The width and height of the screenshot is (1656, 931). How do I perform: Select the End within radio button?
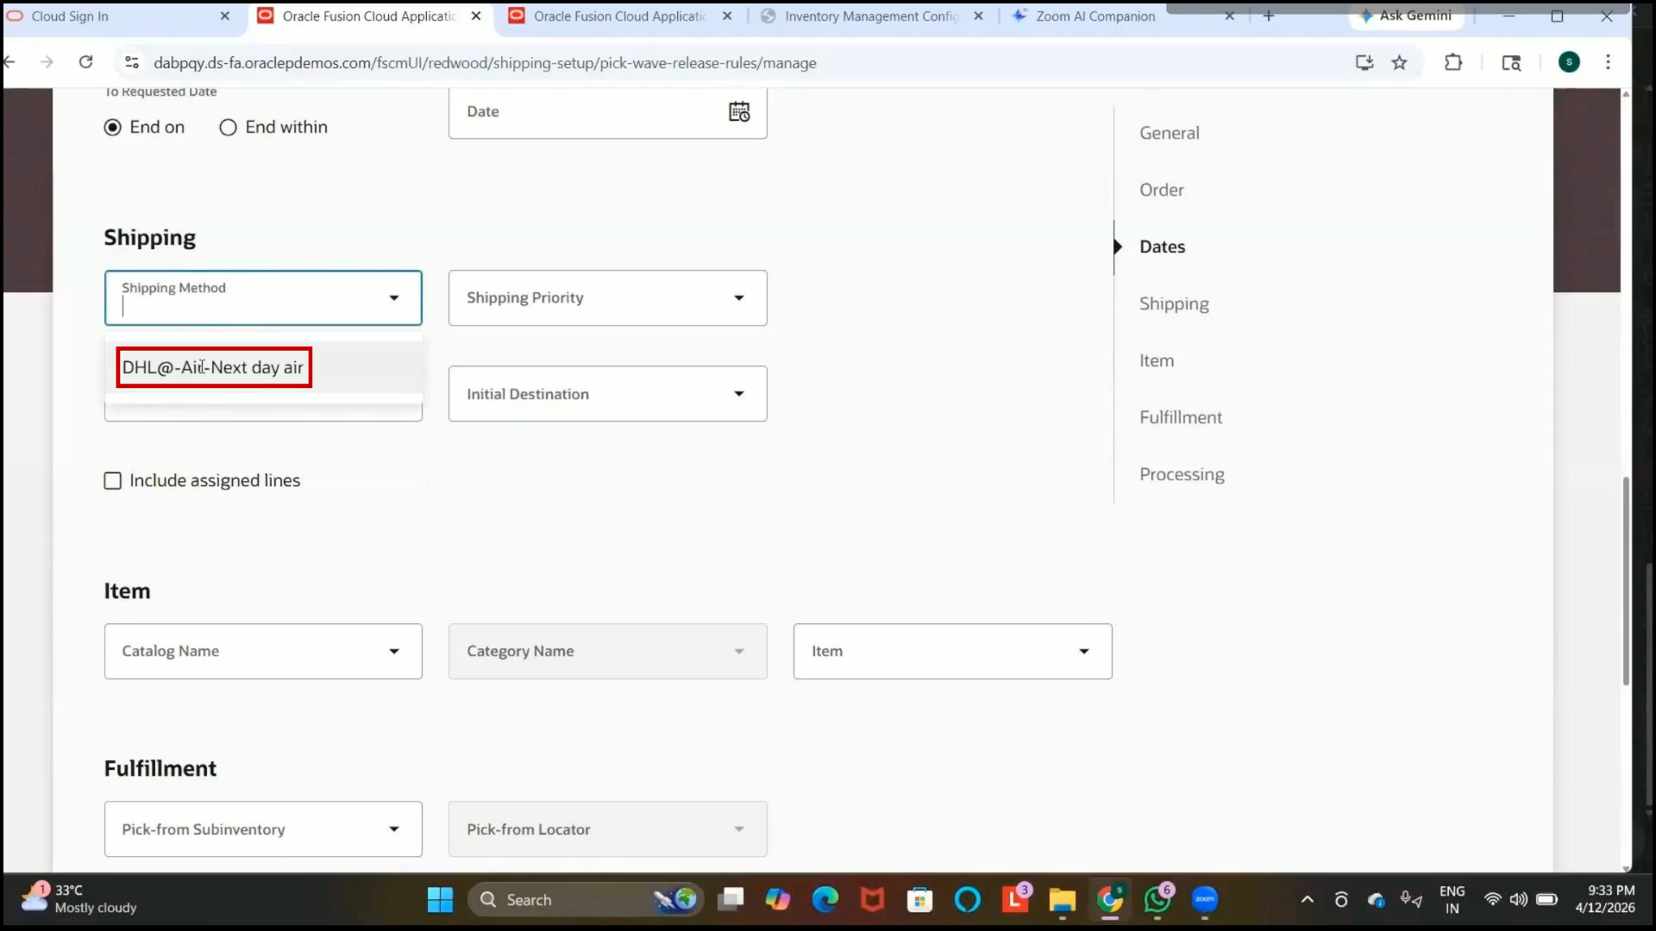click(228, 128)
